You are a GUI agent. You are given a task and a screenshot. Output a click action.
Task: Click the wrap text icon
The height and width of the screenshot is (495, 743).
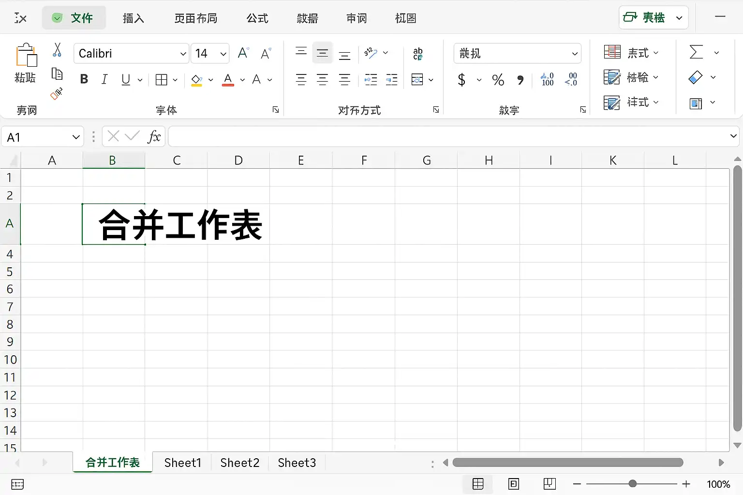[418, 54]
